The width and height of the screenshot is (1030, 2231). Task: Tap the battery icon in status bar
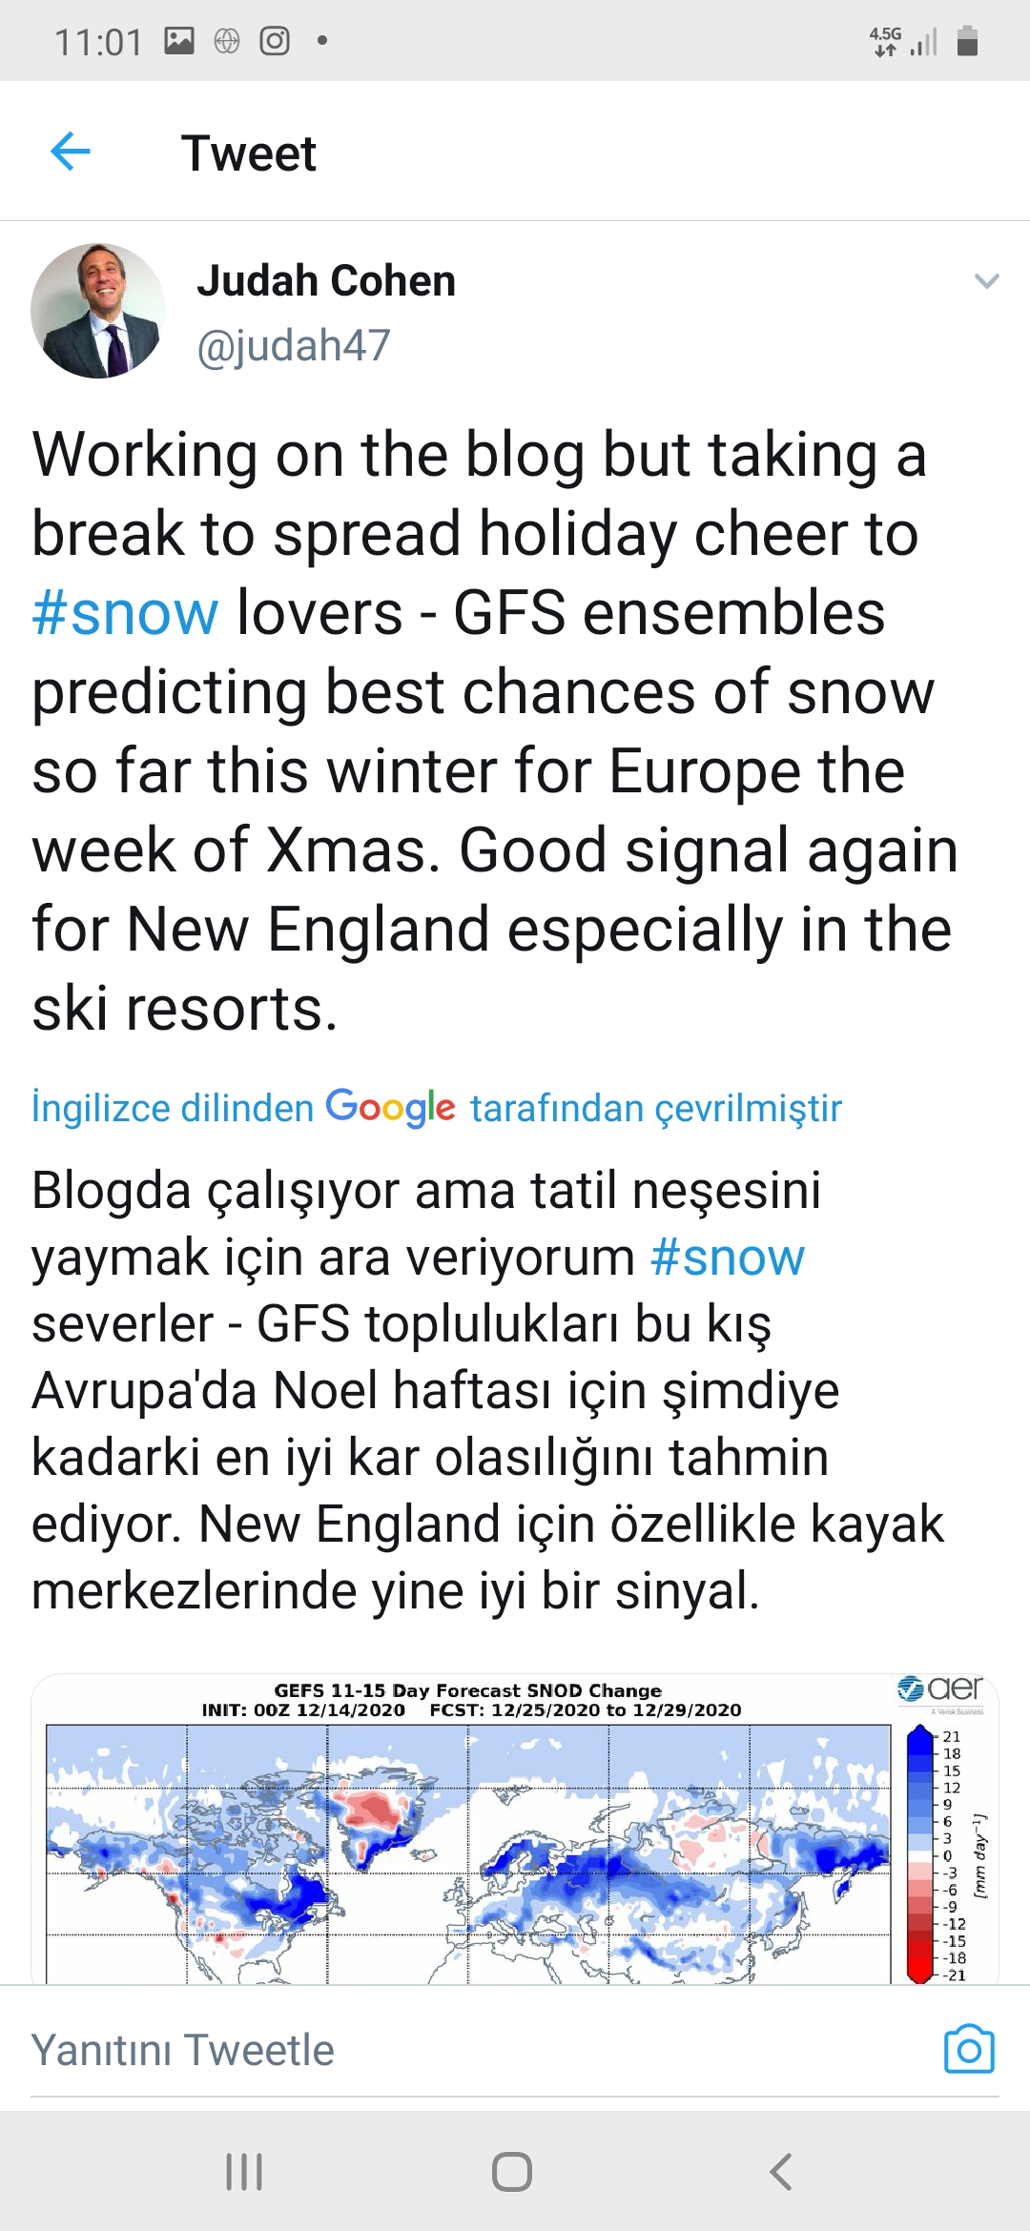click(967, 41)
